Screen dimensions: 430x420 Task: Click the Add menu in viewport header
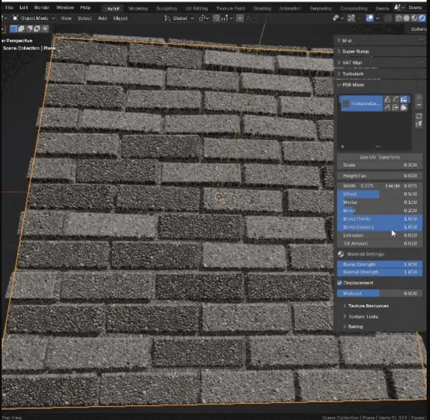[102, 18]
